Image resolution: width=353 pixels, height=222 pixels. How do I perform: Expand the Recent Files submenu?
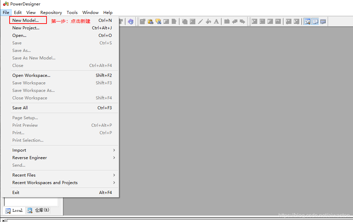pos(60,175)
